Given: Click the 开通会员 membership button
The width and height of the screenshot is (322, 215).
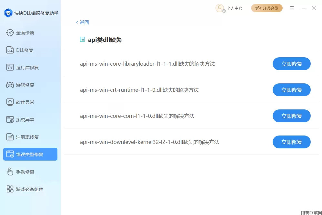Looking at the screenshot, I should click(x=267, y=8).
